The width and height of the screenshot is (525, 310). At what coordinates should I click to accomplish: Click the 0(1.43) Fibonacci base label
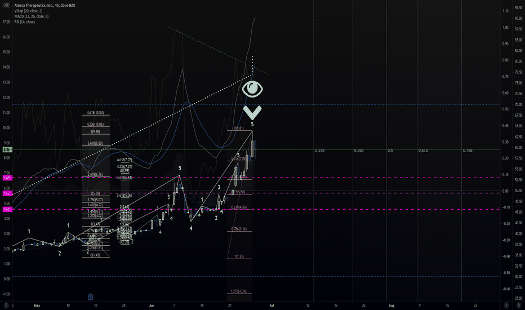coord(95,255)
